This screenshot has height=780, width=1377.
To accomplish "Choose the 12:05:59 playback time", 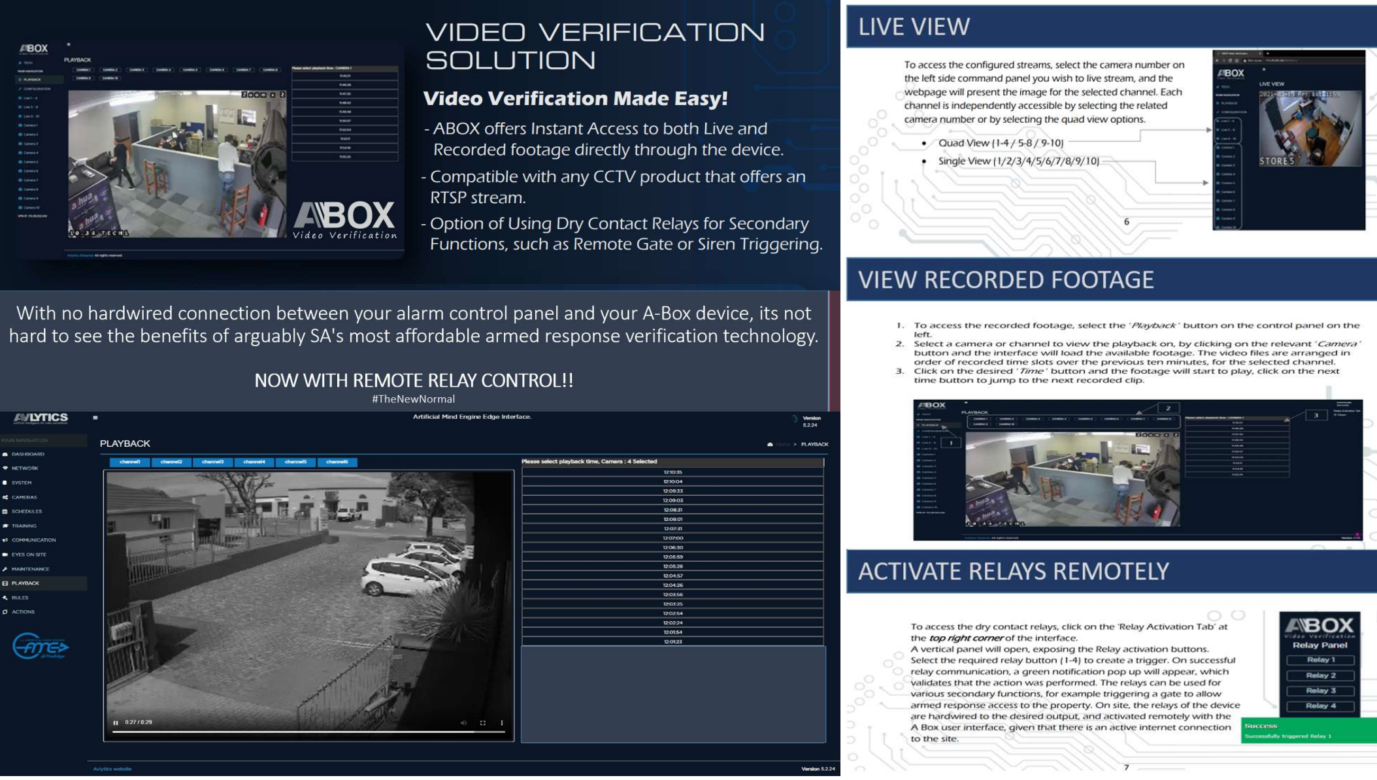I will point(672,557).
